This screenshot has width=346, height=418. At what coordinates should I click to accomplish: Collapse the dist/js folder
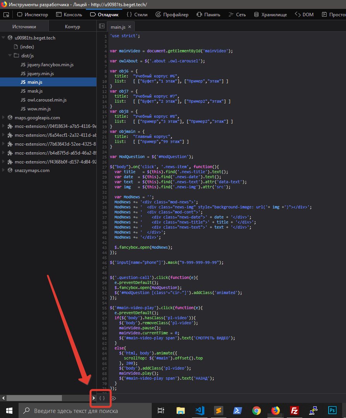(x=10, y=56)
